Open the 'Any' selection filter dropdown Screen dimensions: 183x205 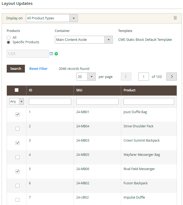[x=17, y=102]
